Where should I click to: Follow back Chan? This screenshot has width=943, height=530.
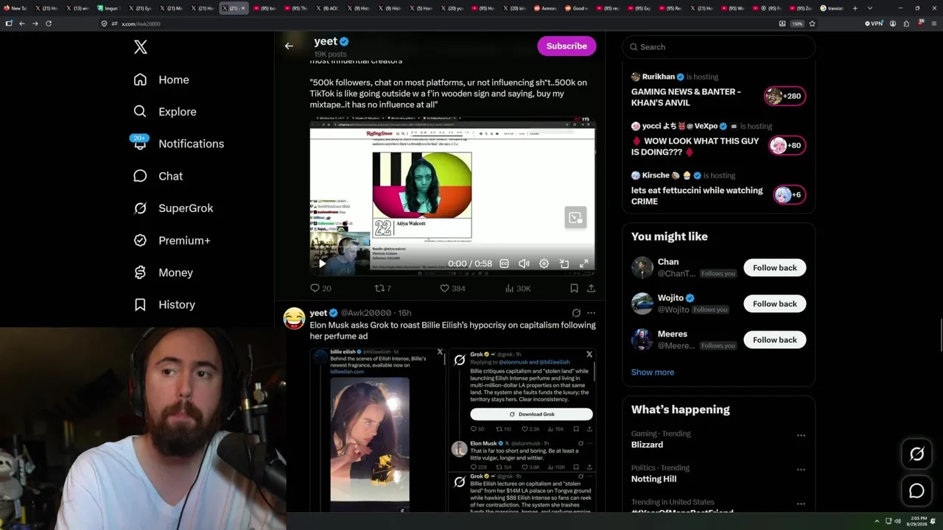(x=774, y=268)
